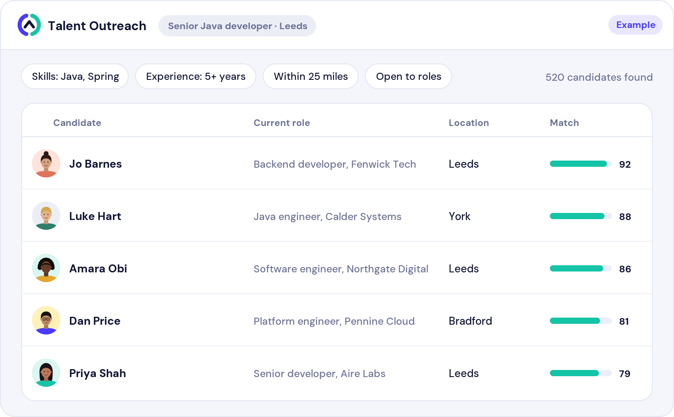The image size is (674, 417).
Task: Click Luke Hart match score bar
Action: (x=581, y=216)
